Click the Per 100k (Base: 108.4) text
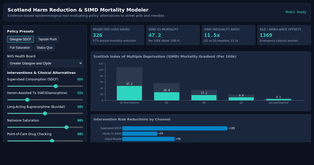Image resolution: width=314 pixels, height=165 pixels. click(164, 41)
